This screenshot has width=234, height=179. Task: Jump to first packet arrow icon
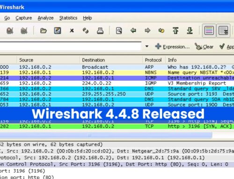[175, 30]
